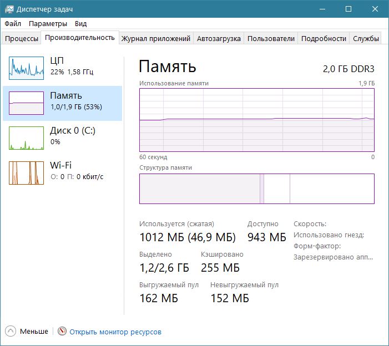
Task: Click the Структура памяти composition bar
Action: click(256, 189)
